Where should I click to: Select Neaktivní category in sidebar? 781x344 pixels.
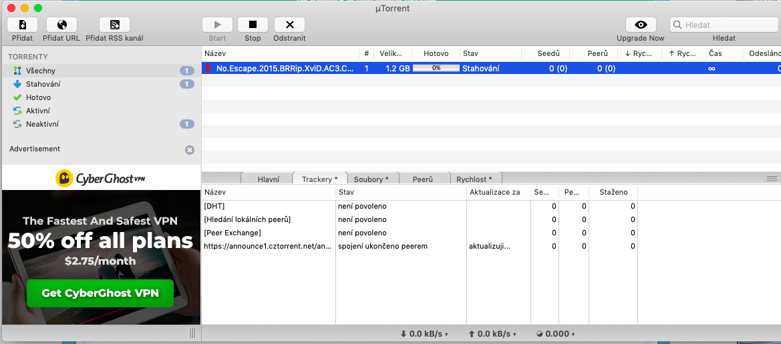[102, 124]
